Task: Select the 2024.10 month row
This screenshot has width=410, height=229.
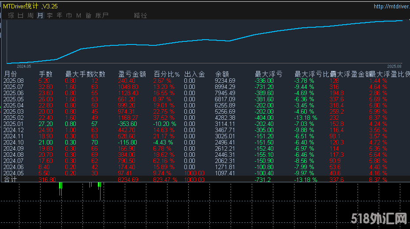Action: coord(13,143)
